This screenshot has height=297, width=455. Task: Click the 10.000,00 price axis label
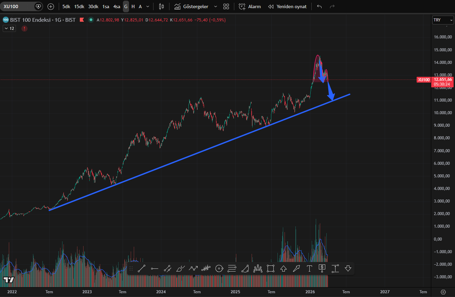pos(442,113)
